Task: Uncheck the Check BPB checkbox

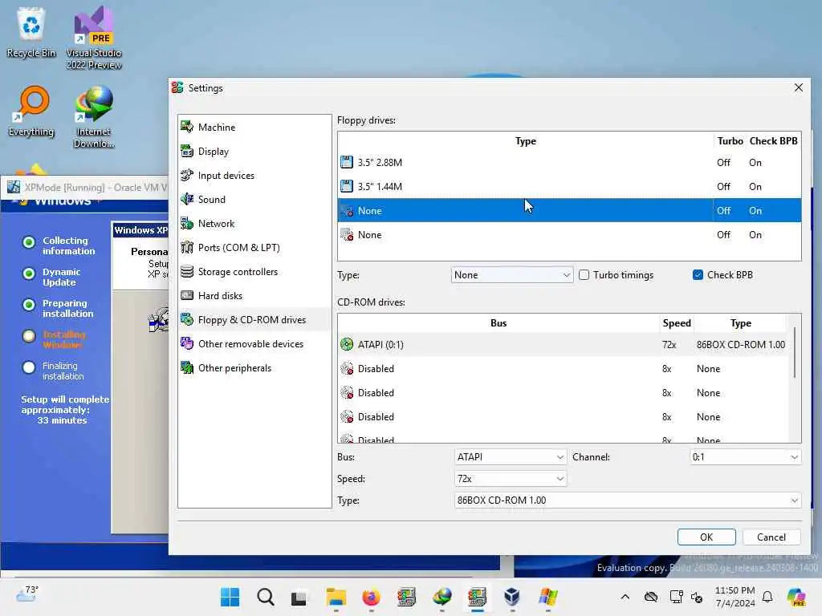Action: tap(698, 275)
